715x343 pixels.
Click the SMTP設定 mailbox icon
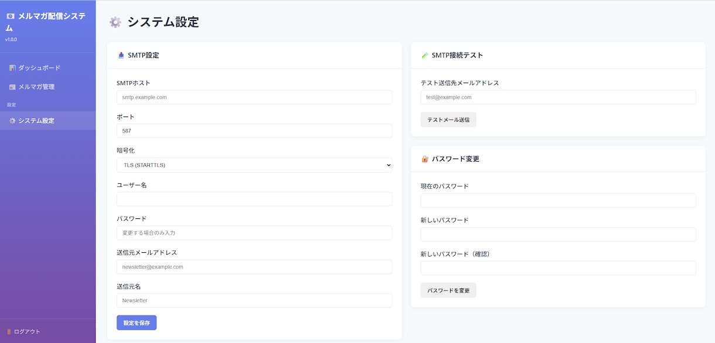(x=121, y=56)
